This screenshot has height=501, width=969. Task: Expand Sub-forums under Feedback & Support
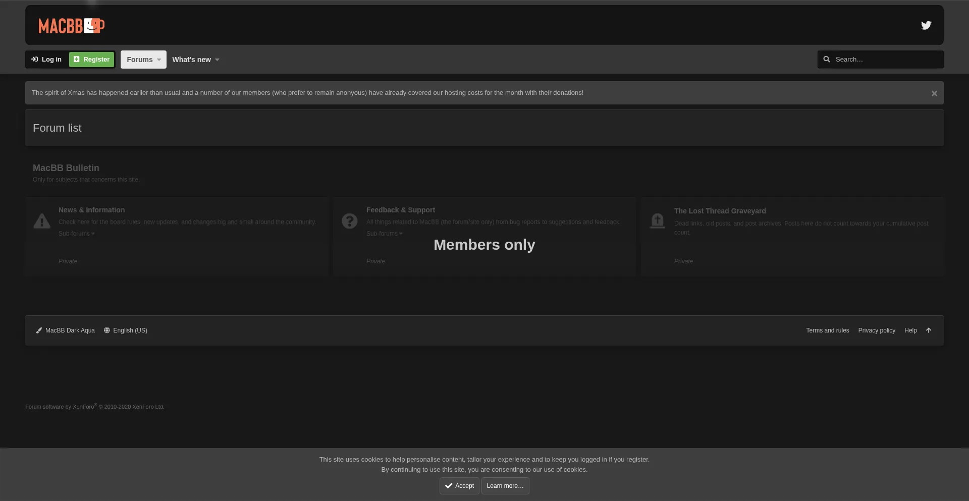click(384, 234)
